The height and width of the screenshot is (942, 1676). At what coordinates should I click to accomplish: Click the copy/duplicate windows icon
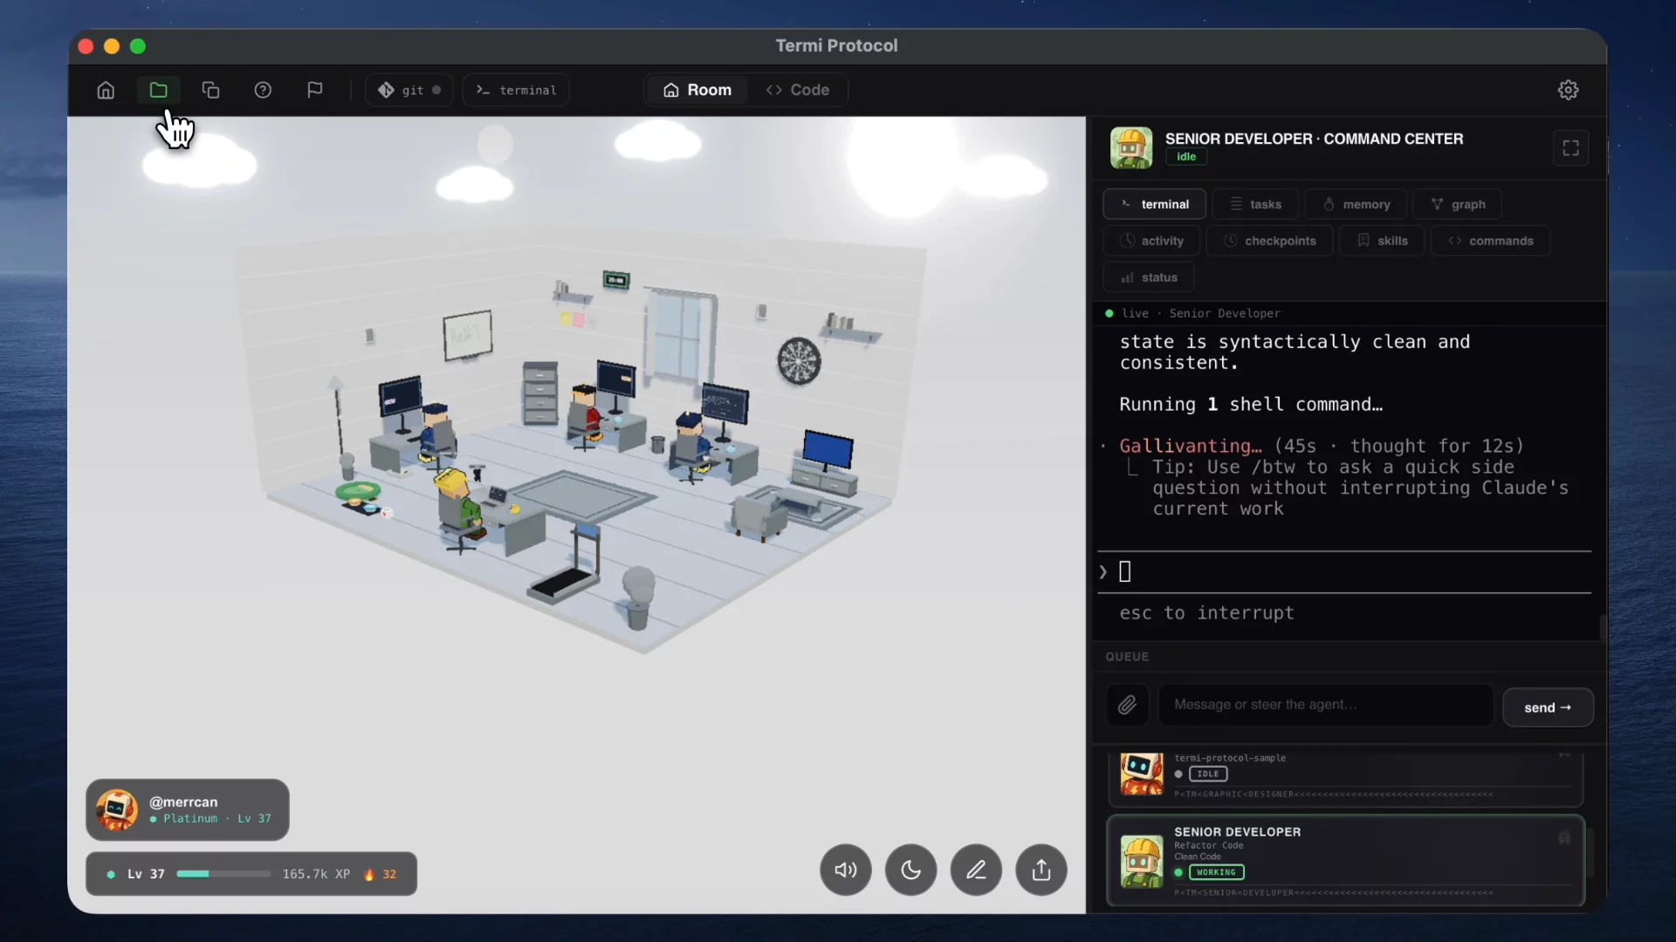pos(210,90)
